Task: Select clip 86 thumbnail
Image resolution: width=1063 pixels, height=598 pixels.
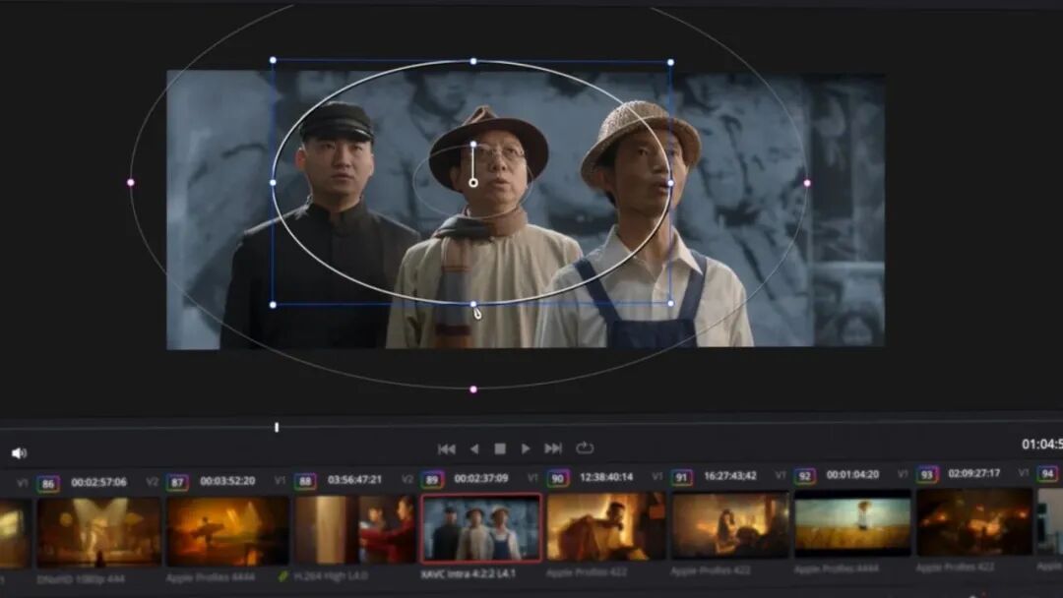Action: [x=98, y=531]
